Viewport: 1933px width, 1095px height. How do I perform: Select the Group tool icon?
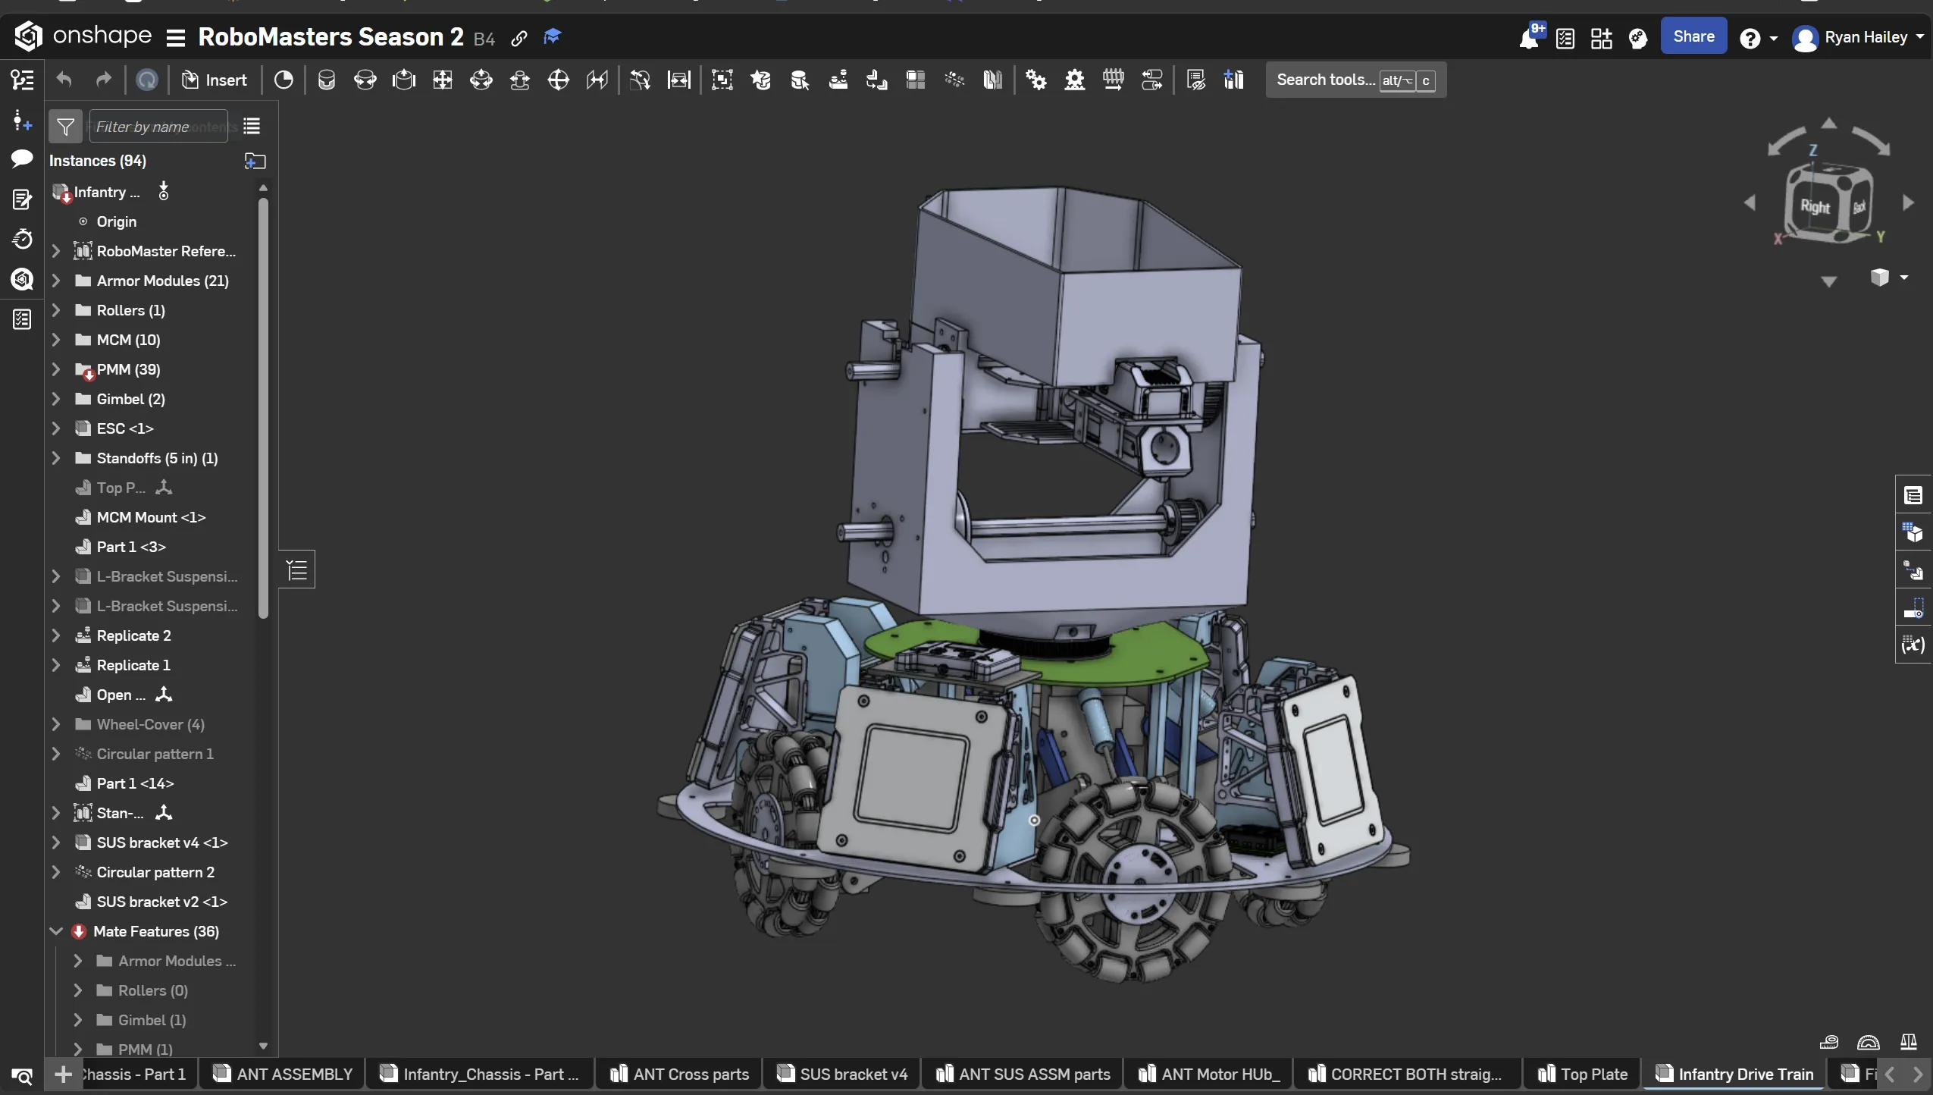click(722, 80)
